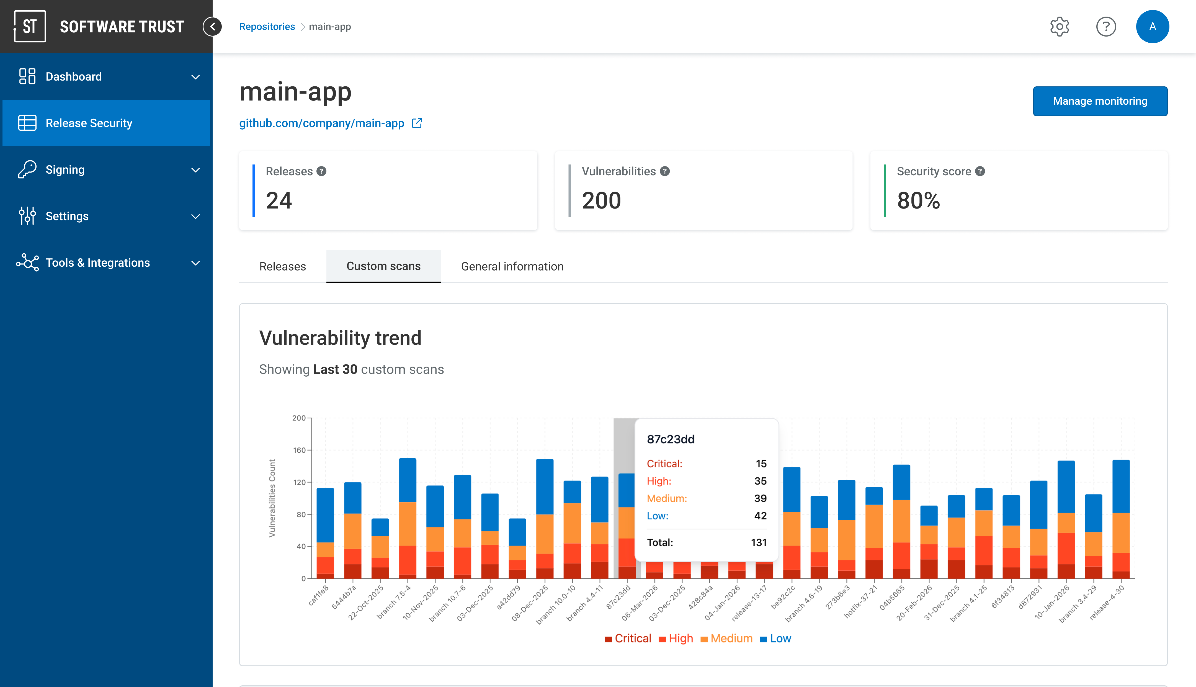Click the be92c2c bar in the chart
This screenshot has width=1196, height=687.
pyautogui.click(x=792, y=523)
